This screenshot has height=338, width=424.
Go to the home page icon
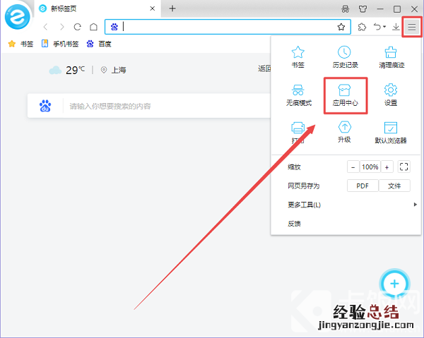pos(93,27)
